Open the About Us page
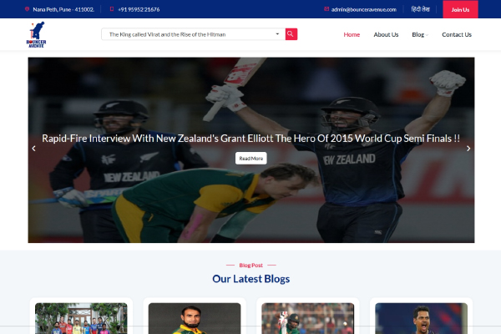Viewport: 501px width, 334px height. pos(386,34)
